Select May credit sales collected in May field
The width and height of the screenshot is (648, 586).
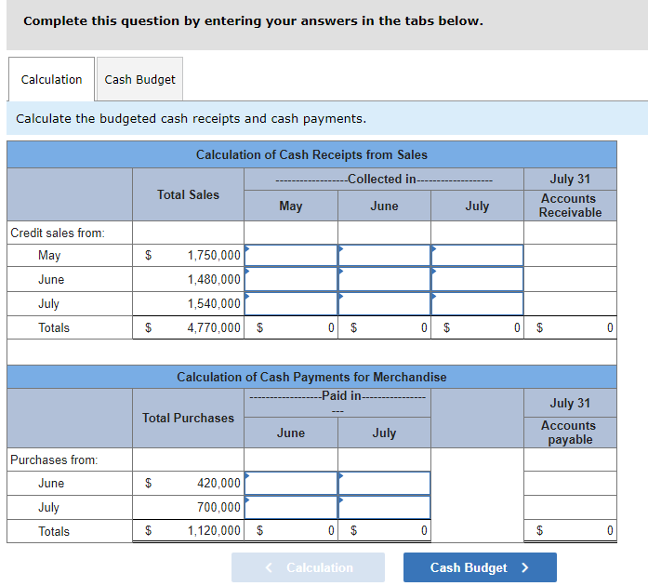tap(291, 255)
